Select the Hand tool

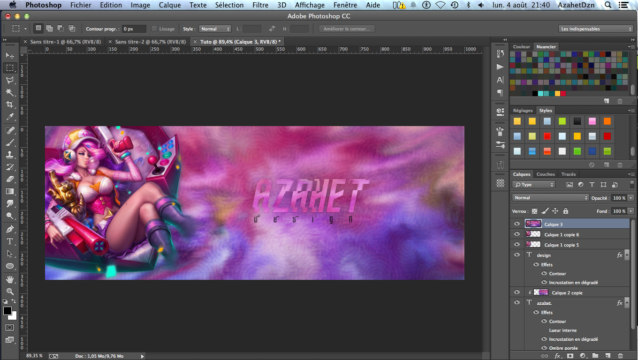pos(9,279)
